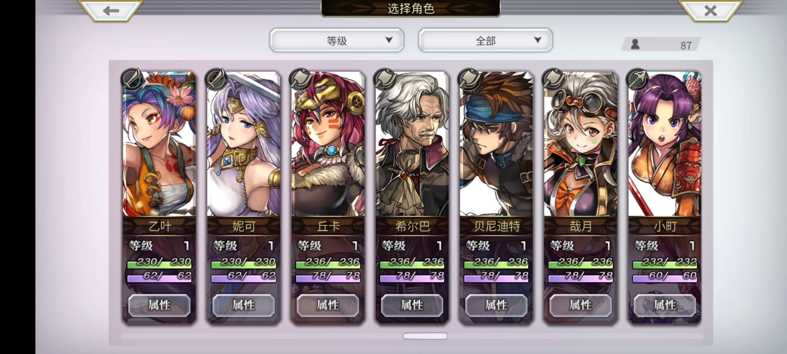Screen dimensions: 787x354
Task: View 属性 of character 小町
Action: [665, 305]
